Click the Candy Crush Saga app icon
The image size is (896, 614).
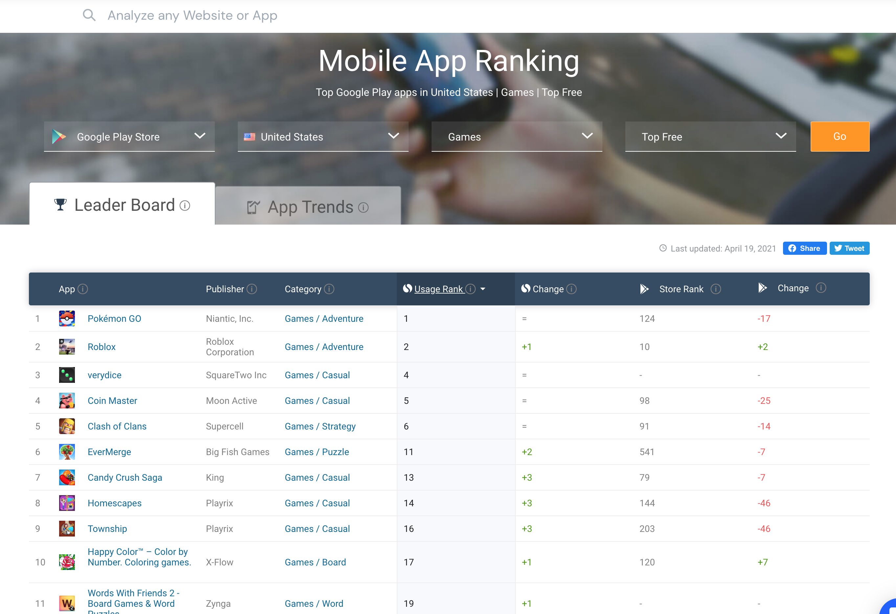[x=67, y=477]
